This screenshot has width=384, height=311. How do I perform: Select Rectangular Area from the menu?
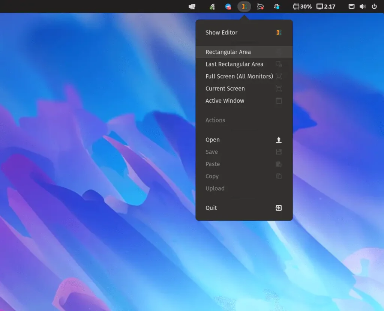(228, 52)
